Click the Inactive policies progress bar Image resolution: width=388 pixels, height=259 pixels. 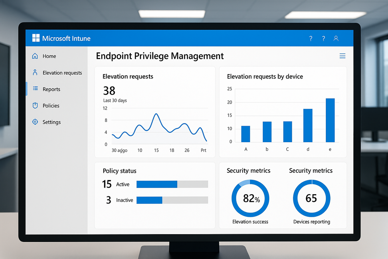(x=172, y=200)
